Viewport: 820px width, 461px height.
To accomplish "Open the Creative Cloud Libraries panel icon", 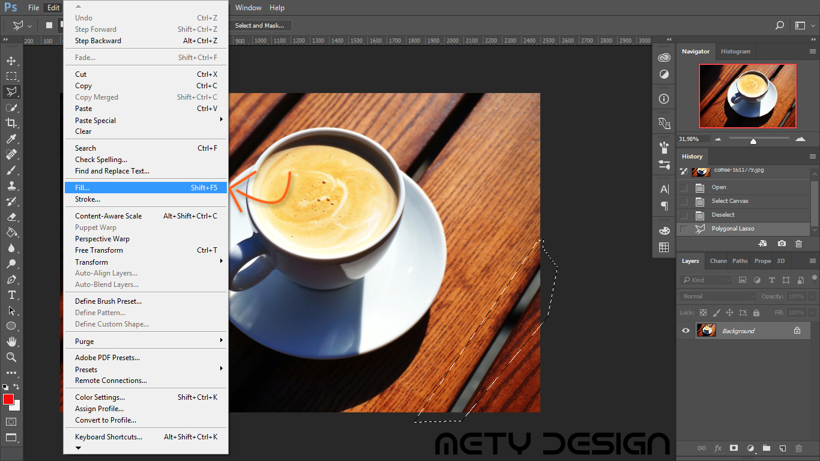I will 664,58.
